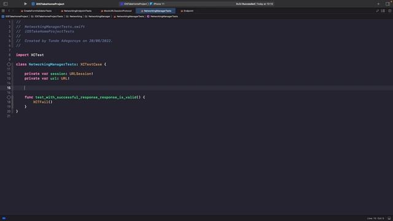Switch to MockURLSessionProtocol tab
Image resolution: width=393 pixels, height=221 pixels.
click(x=116, y=11)
